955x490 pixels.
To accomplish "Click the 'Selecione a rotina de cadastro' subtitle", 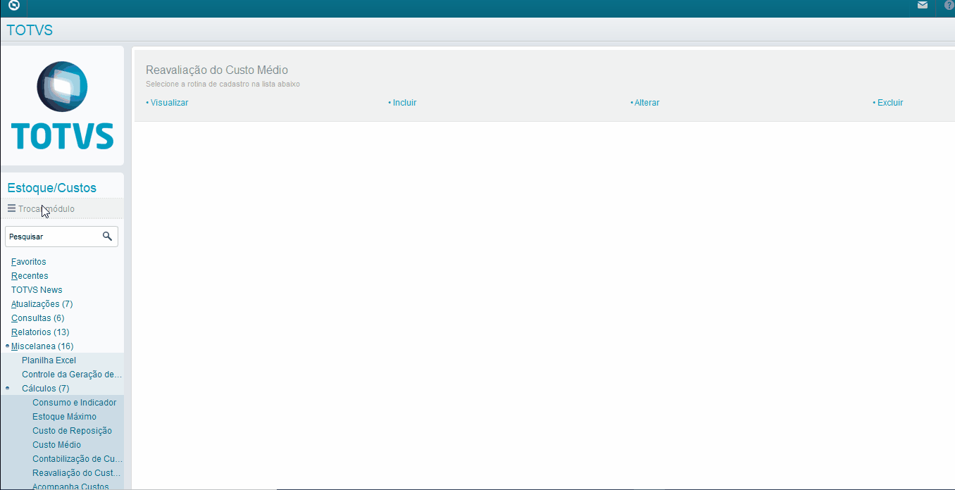I will [x=223, y=84].
